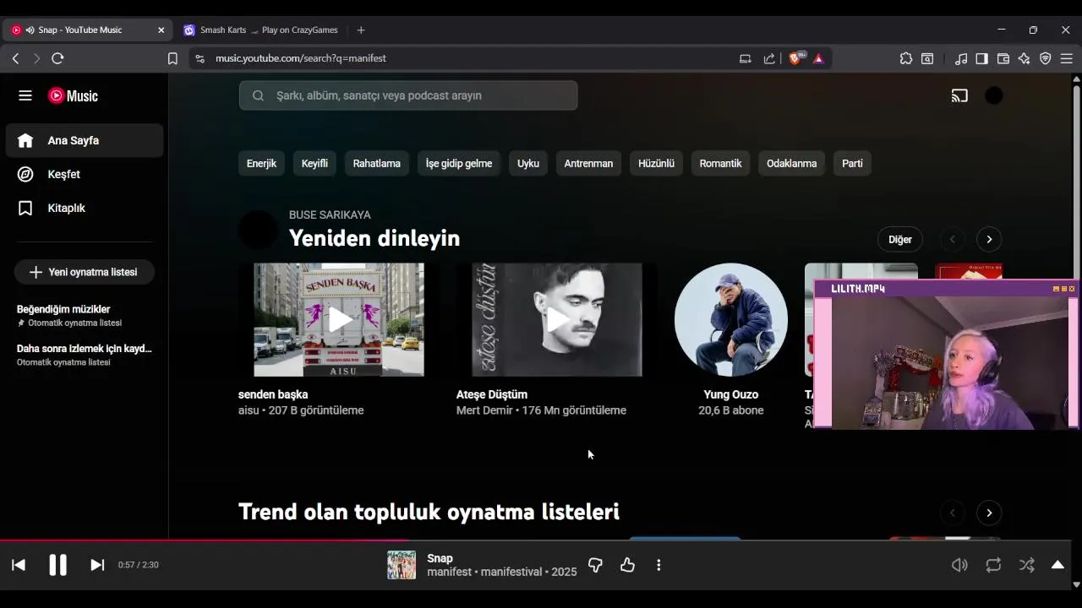1082x608 pixels.
Task: Skip to next track
Action: (x=97, y=565)
